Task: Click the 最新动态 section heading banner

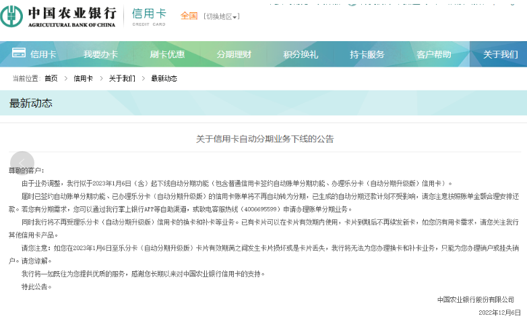Action: click(x=31, y=103)
